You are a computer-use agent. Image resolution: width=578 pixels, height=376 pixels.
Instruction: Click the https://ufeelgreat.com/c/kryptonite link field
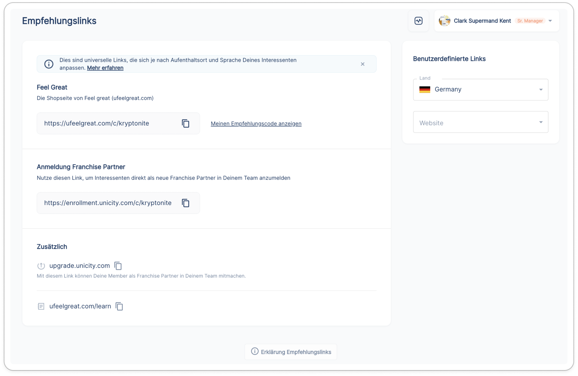click(x=118, y=123)
